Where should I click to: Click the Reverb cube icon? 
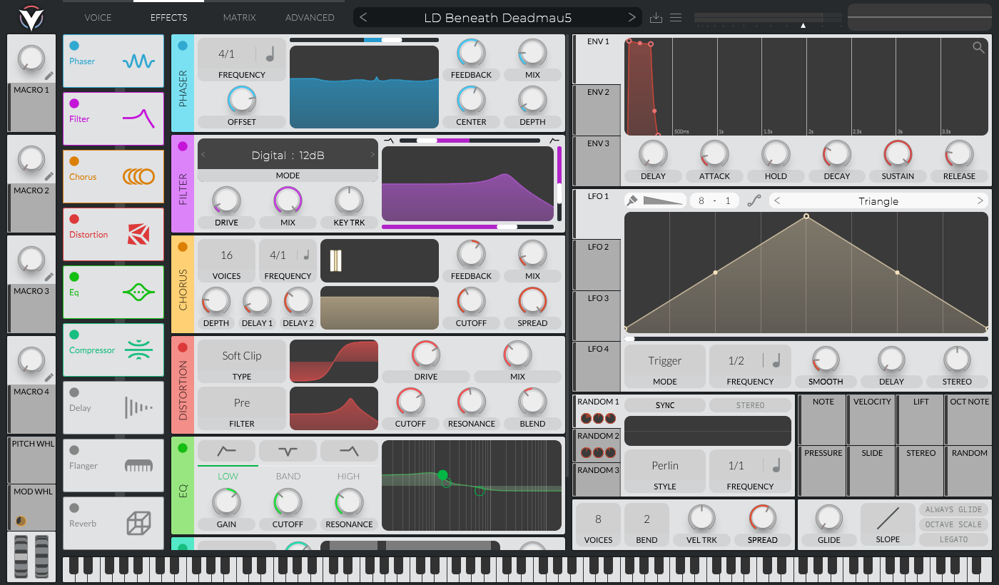138,524
